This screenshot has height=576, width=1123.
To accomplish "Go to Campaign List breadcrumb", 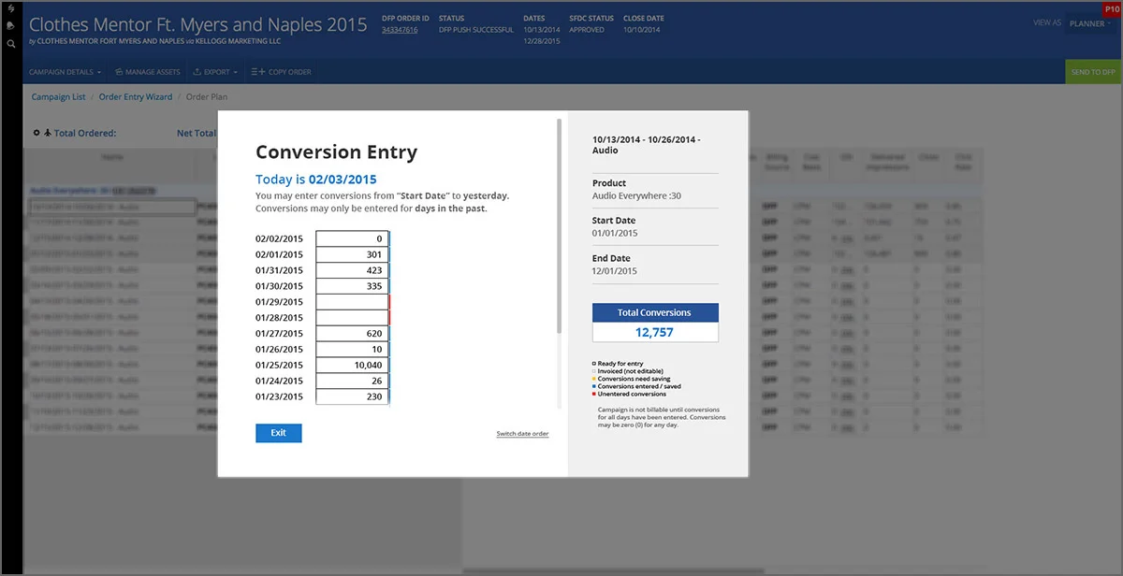I will [x=58, y=97].
